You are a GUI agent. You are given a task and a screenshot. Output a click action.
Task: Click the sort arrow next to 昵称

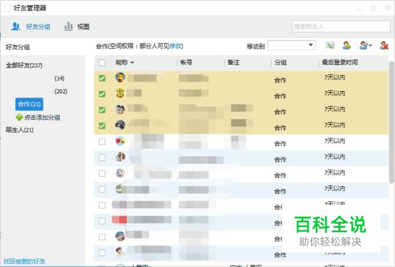(132, 62)
